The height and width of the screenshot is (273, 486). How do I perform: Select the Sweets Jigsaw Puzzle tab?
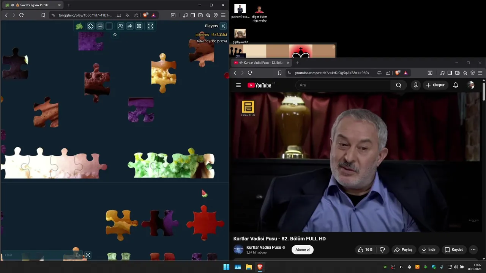pos(33,5)
